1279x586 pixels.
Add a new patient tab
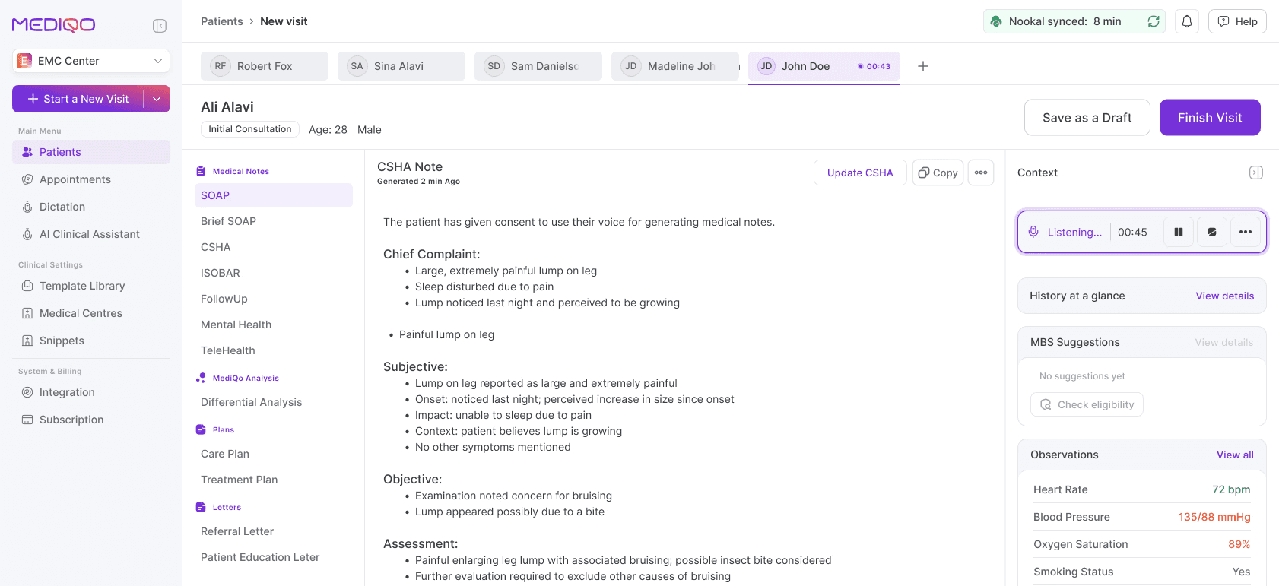(923, 66)
